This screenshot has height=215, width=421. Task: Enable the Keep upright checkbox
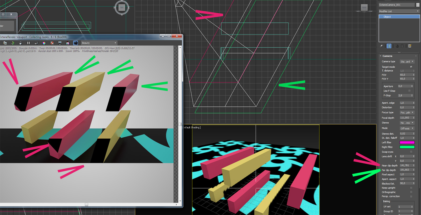(x=411, y=188)
